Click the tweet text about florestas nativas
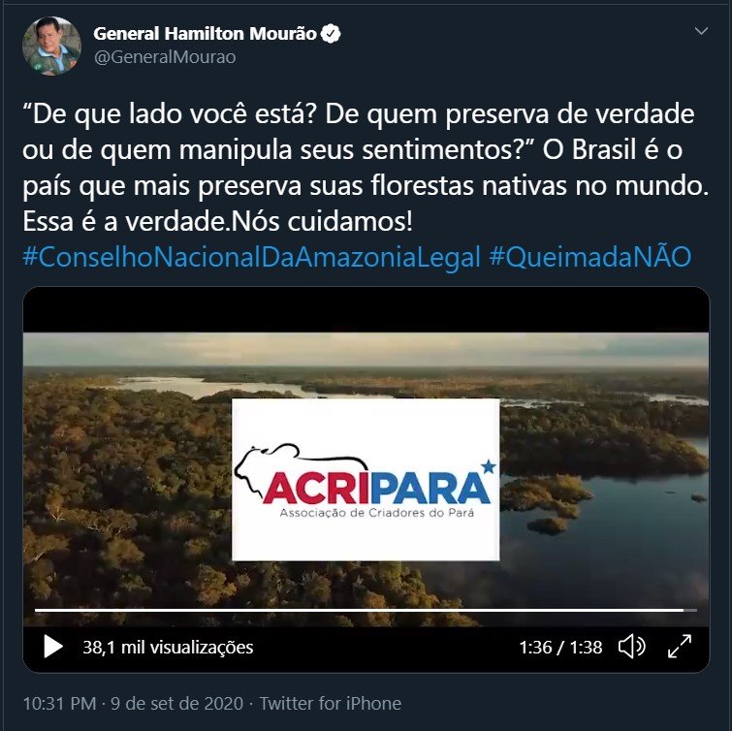The image size is (732, 731). pos(366,168)
